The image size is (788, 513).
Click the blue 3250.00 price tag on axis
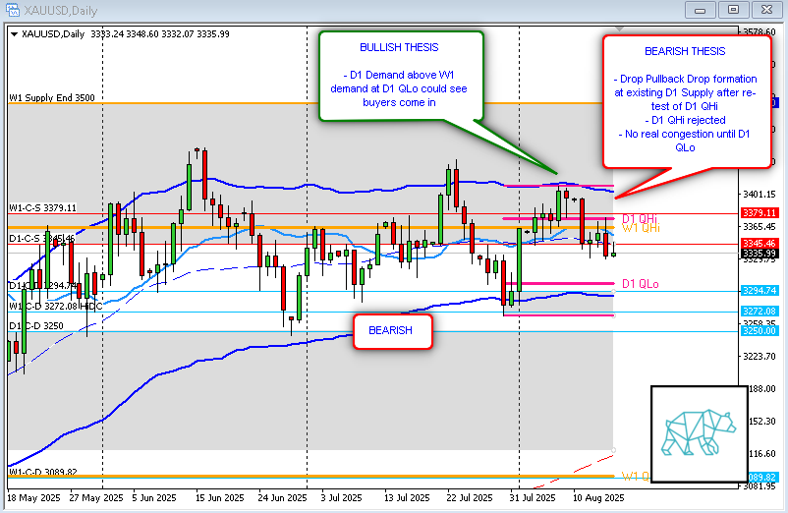coord(757,331)
